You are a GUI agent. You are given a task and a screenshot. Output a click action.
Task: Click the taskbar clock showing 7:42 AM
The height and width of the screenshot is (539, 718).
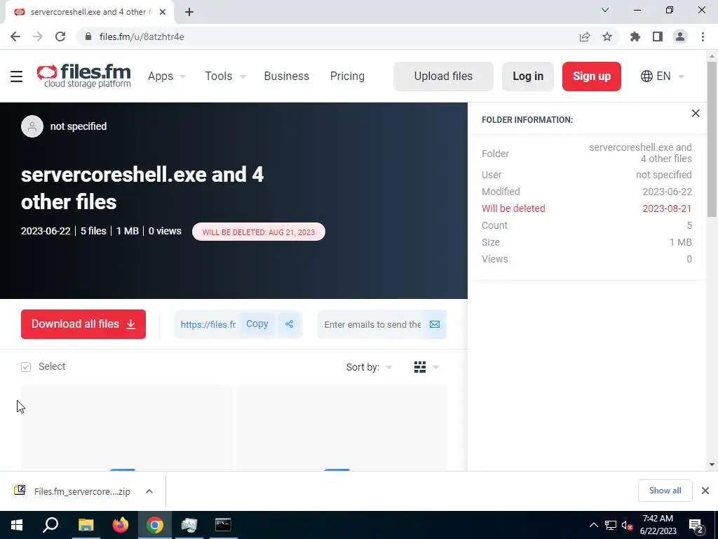[658, 525]
